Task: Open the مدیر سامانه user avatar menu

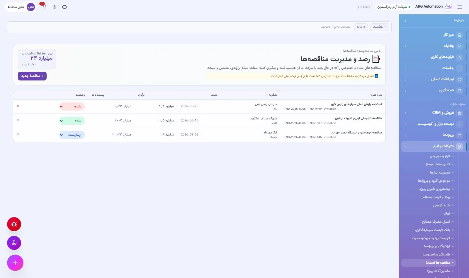Action: click(21, 7)
